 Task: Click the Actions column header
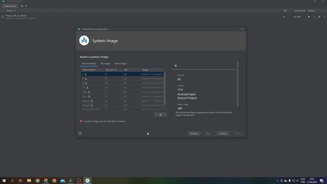(311, 11)
